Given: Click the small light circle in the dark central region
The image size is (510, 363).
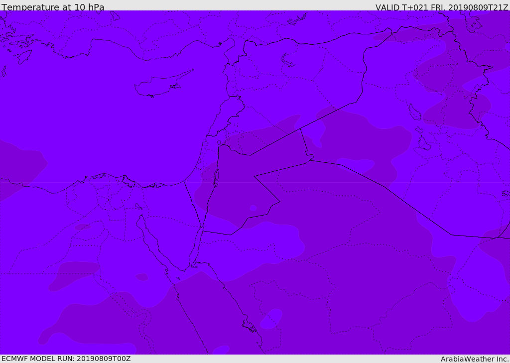Looking at the screenshot, I should tap(253, 208).
